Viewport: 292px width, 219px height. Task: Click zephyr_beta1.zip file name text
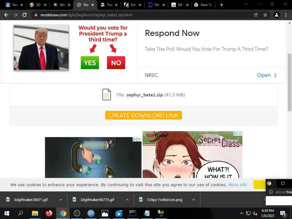145,95
